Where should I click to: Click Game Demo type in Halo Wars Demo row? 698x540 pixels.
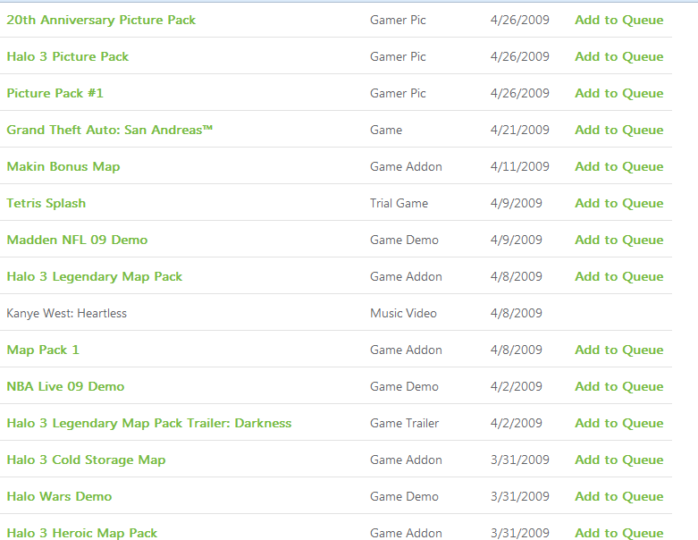tap(404, 496)
